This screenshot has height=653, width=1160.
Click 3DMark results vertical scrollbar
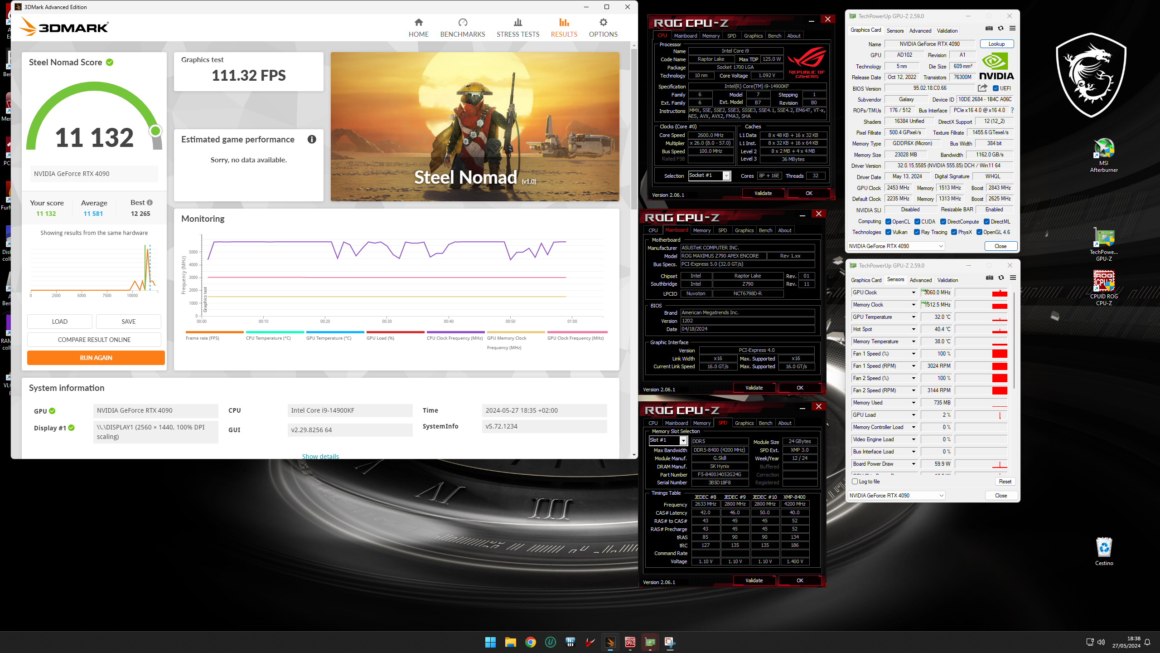[634, 129]
